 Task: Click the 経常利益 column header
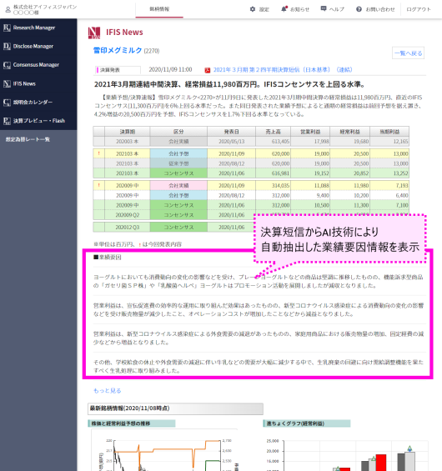tap(349, 132)
